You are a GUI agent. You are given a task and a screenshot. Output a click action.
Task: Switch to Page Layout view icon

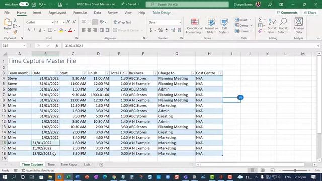262,170
